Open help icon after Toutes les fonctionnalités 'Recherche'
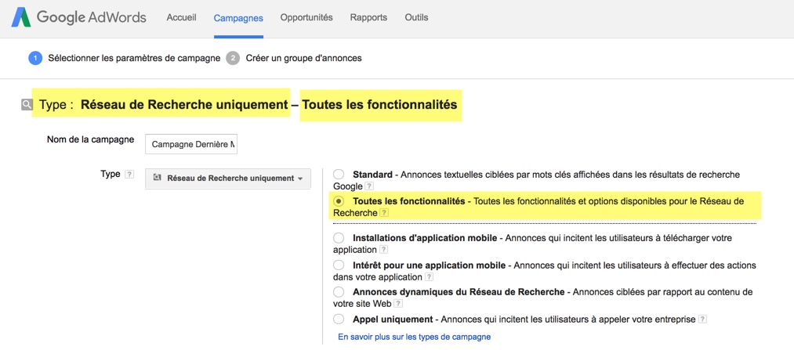 (x=384, y=214)
